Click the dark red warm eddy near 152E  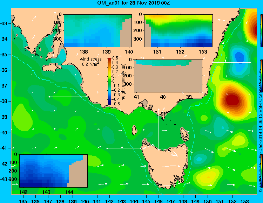tap(232, 100)
